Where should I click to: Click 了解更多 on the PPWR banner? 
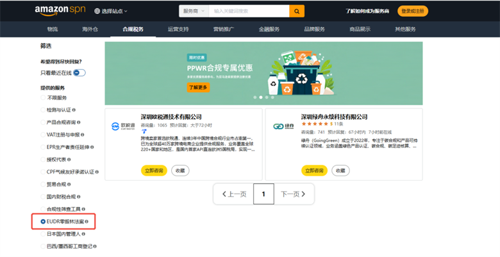click(198, 87)
